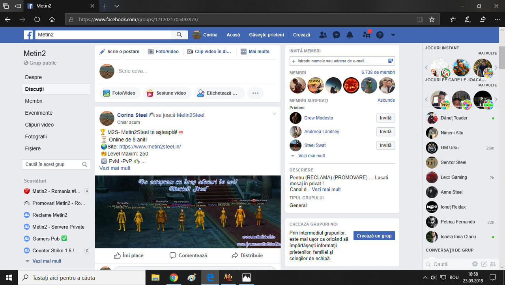The image size is (505, 285).
Task: Open the Clipuri video group section
Action: point(39,125)
